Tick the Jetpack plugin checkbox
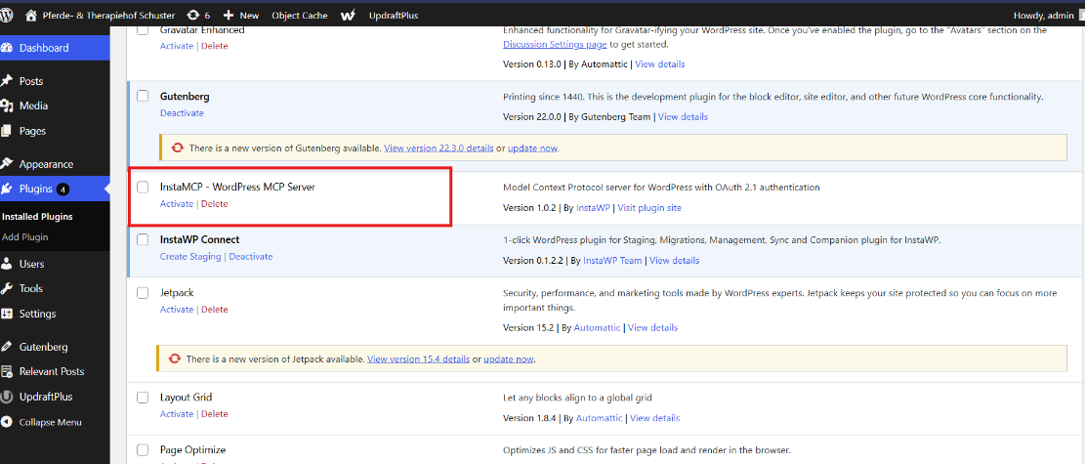Image resolution: width=1085 pixels, height=464 pixels. pyautogui.click(x=143, y=292)
